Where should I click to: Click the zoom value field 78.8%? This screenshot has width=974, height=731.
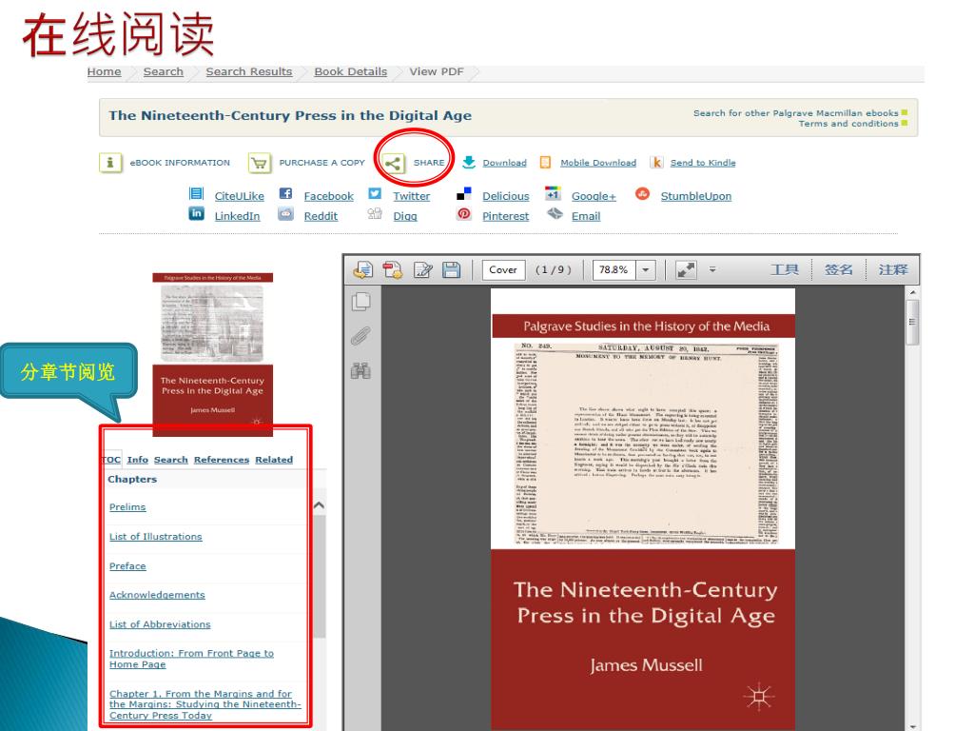[x=614, y=269]
